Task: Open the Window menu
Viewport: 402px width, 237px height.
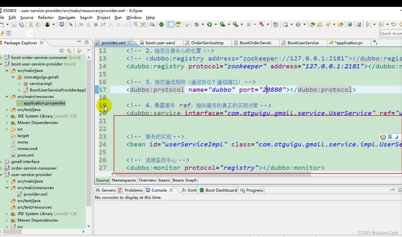Action: (134, 18)
